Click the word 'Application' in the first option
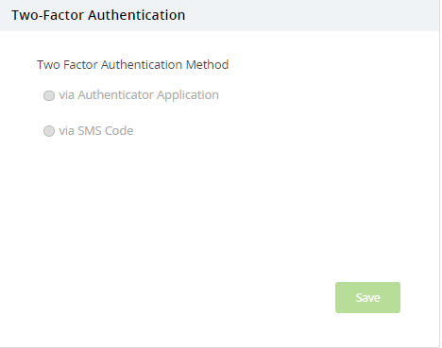 188,95
